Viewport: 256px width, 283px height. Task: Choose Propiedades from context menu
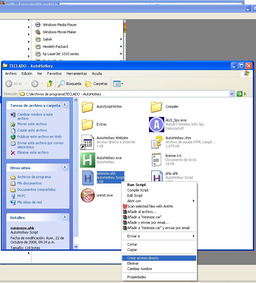click(x=159, y=277)
